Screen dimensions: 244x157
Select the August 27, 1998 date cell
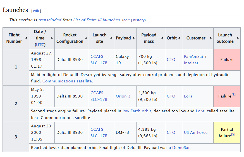(x=42, y=60)
